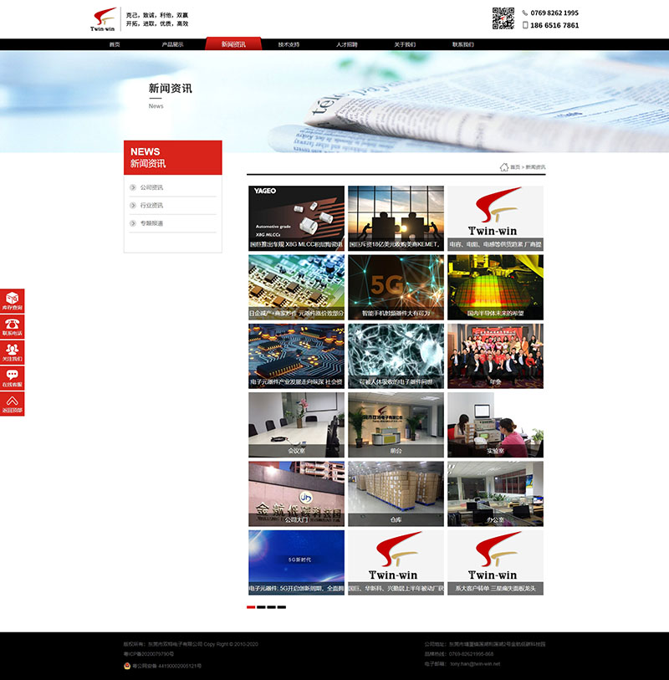Open the 5G 智能手机 news thumbnail

(x=396, y=288)
